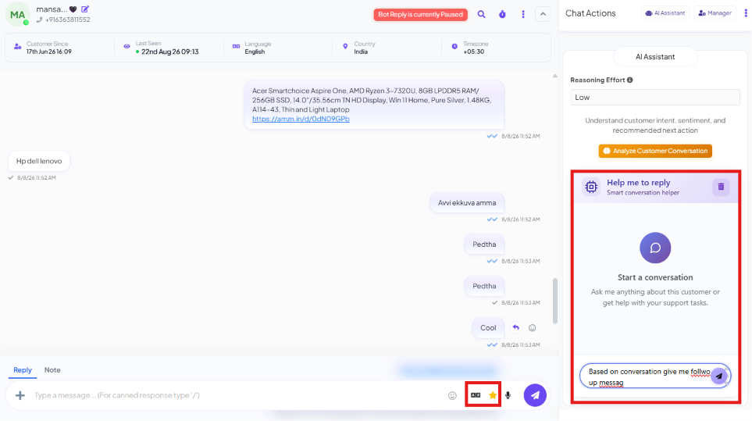Click the yellow star AI icon
This screenshot has width=752, height=421.
pyautogui.click(x=493, y=395)
